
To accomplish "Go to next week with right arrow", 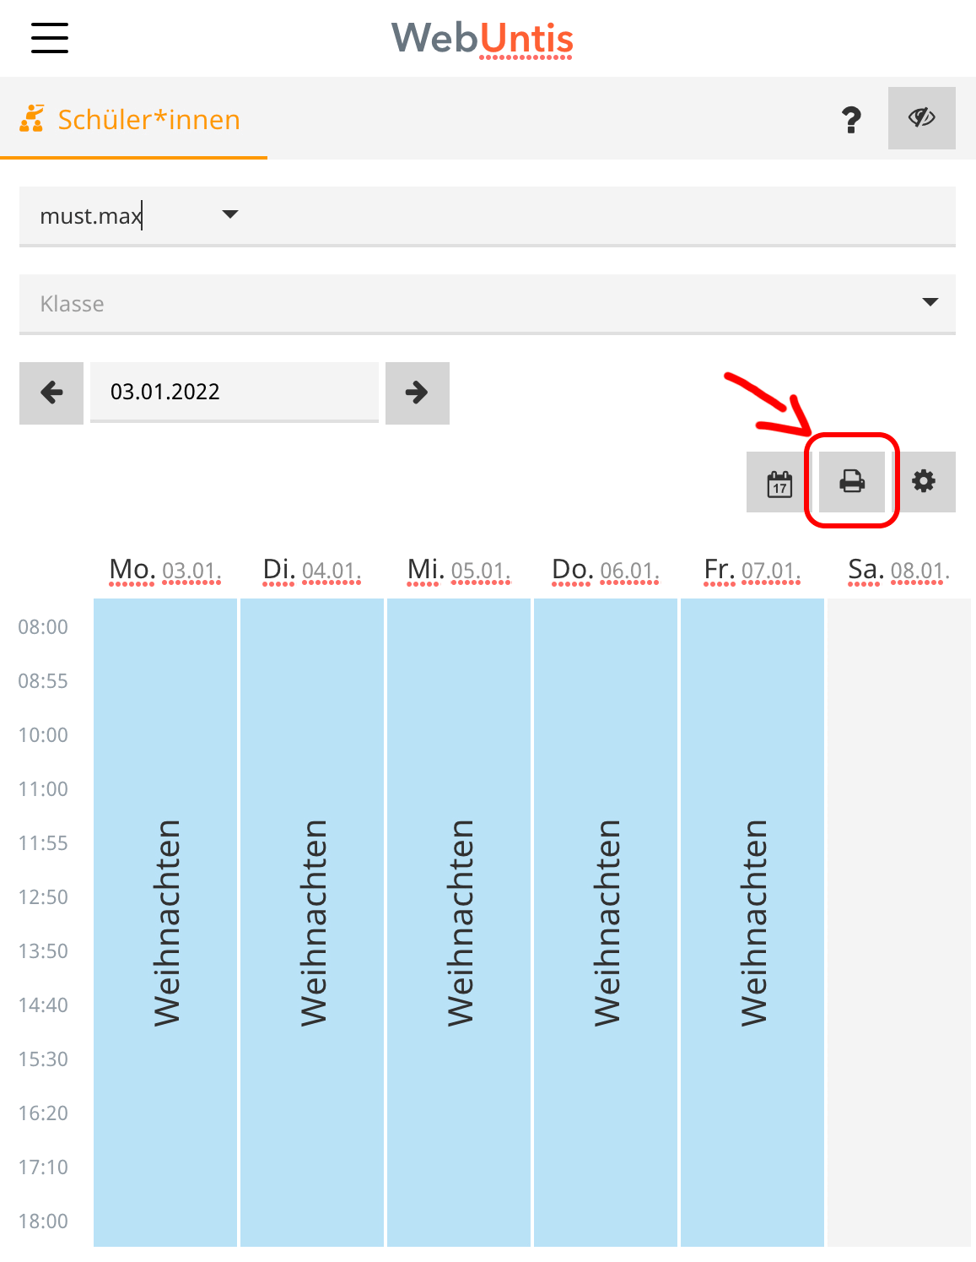I will coord(418,393).
